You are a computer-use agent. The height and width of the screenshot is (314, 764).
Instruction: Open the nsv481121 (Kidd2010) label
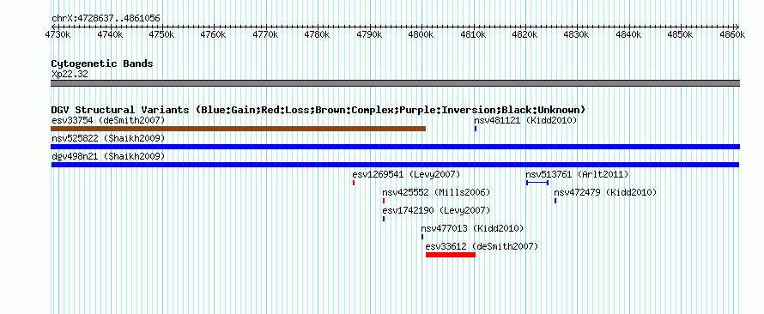click(525, 120)
